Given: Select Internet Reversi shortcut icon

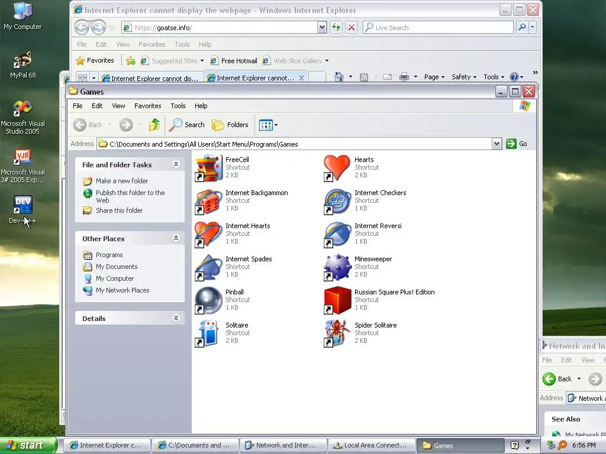Looking at the screenshot, I should coord(337,234).
